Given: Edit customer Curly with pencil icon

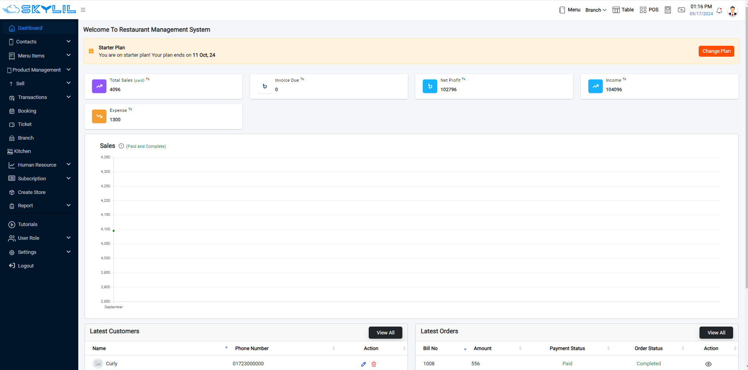Looking at the screenshot, I should coord(363,364).
